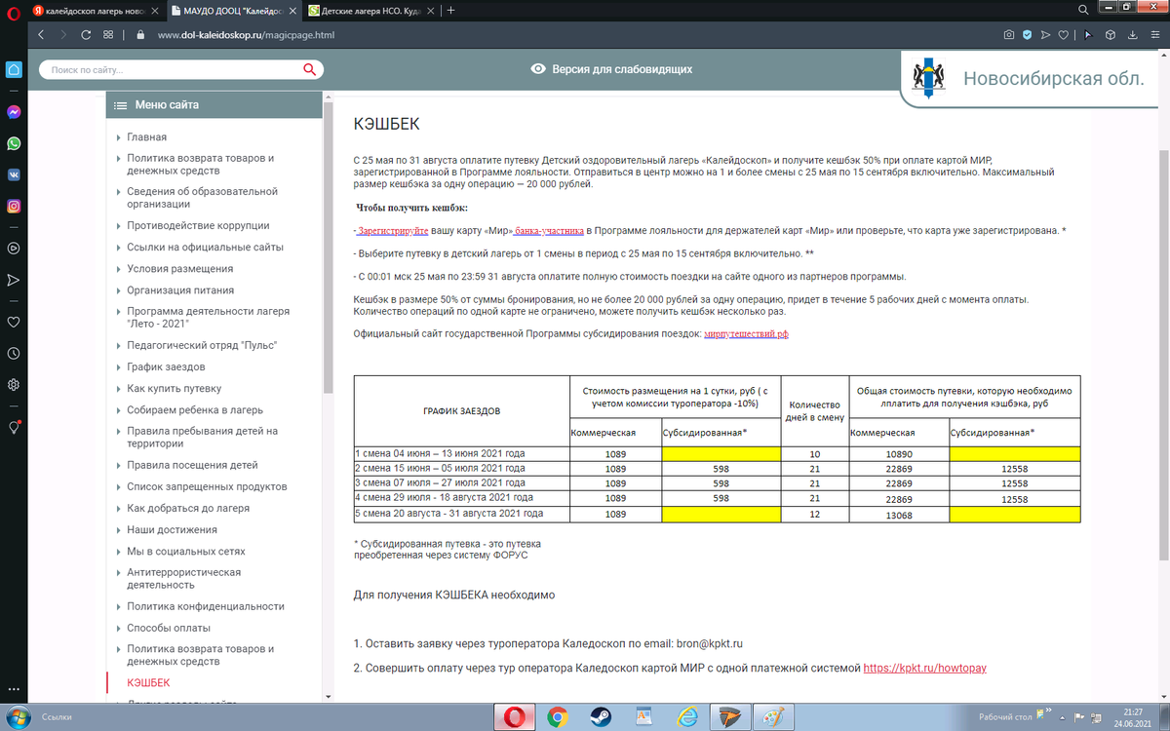
Task: Launch Internet Explorer from the taskbar
Action: click(686, 717)
